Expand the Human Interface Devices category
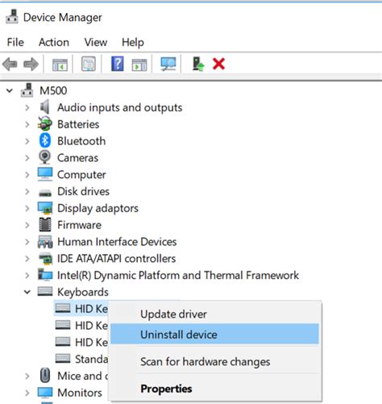382x404 pixels. (x=27, y=242)
